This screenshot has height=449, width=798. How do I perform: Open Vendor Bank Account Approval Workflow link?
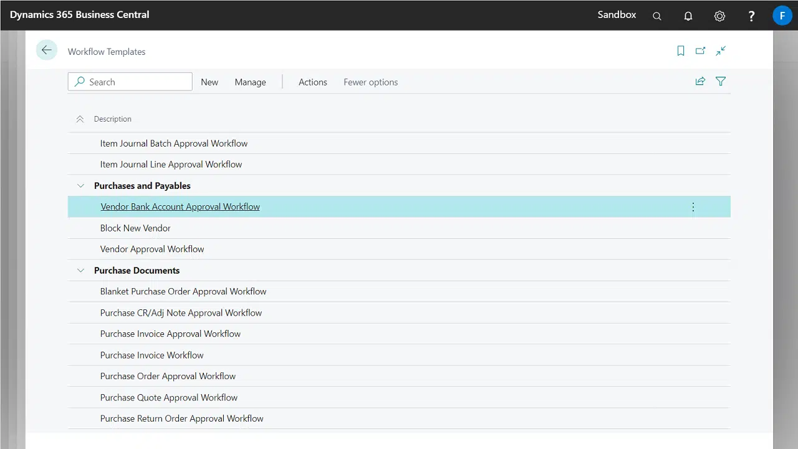tap(180, 207)
